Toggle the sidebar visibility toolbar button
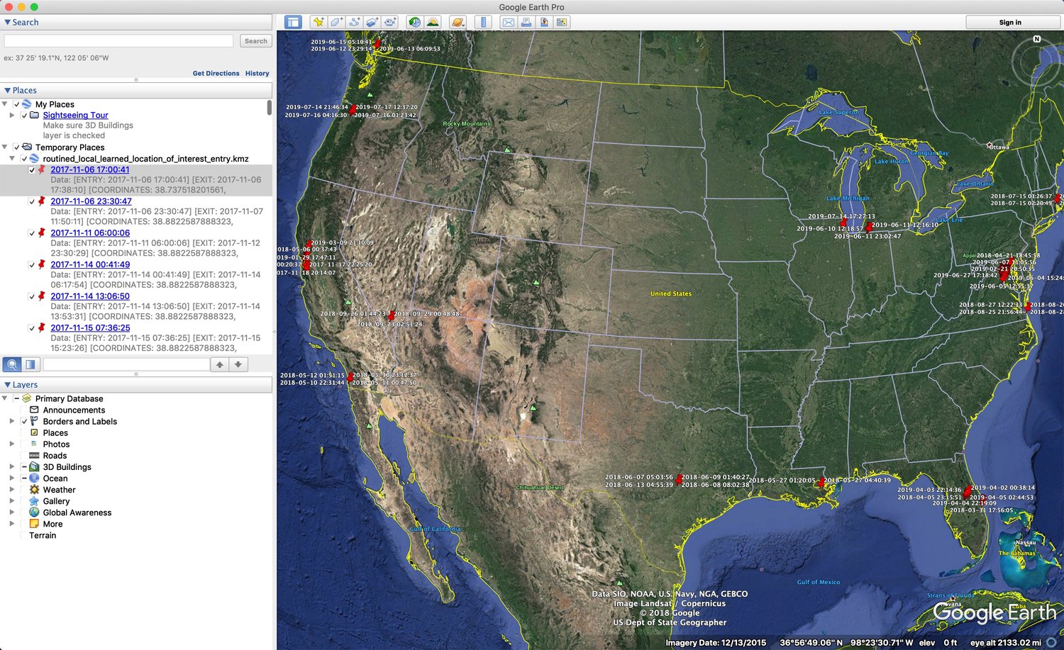Image resolution: width=1064 pixels, height=650 pixels. (x=293, y=23)
